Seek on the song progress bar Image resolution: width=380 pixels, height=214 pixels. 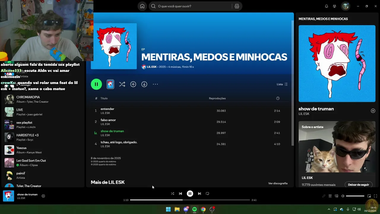coord(190,200)
